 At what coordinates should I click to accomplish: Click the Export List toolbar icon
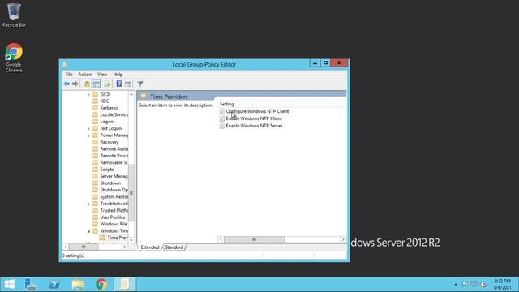click(x=107, y=84)
